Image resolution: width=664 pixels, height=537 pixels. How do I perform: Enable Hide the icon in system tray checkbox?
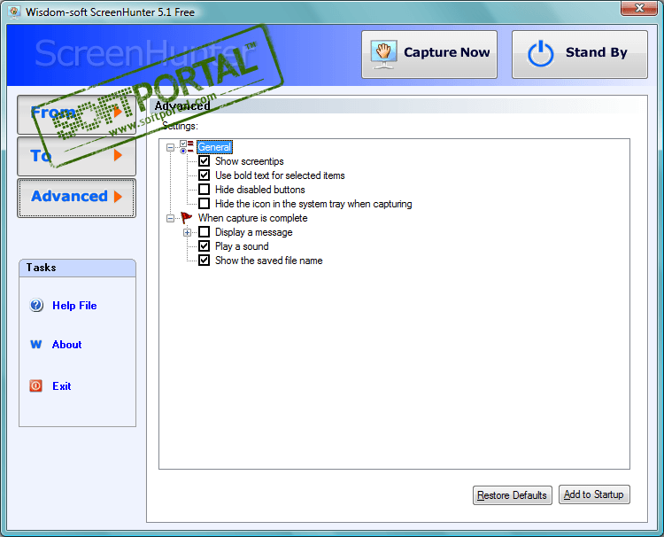coord(205,204)
